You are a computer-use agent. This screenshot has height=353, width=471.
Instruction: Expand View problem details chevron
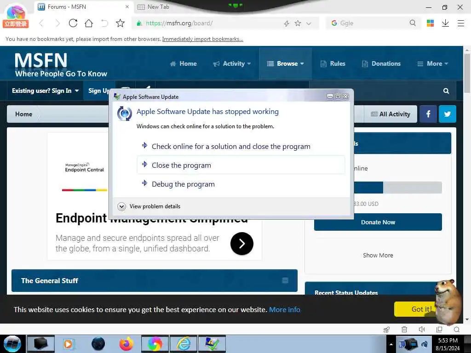coord(121,206)
